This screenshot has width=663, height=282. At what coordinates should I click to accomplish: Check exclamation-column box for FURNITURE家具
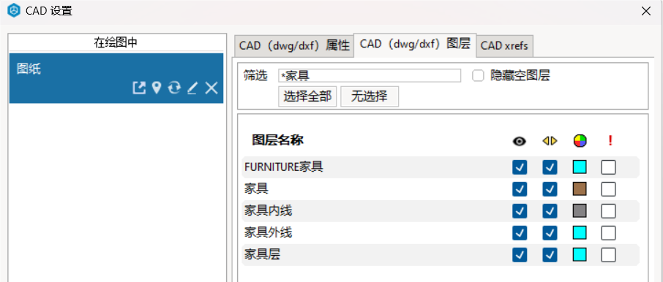tap(608, 167)
